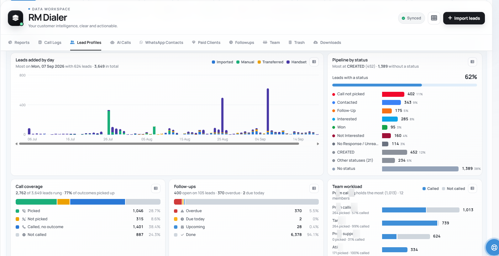This screenshot has height=256, width=499.
Task: Click the Overdue warning triangle icon
Action: (182, 211)
